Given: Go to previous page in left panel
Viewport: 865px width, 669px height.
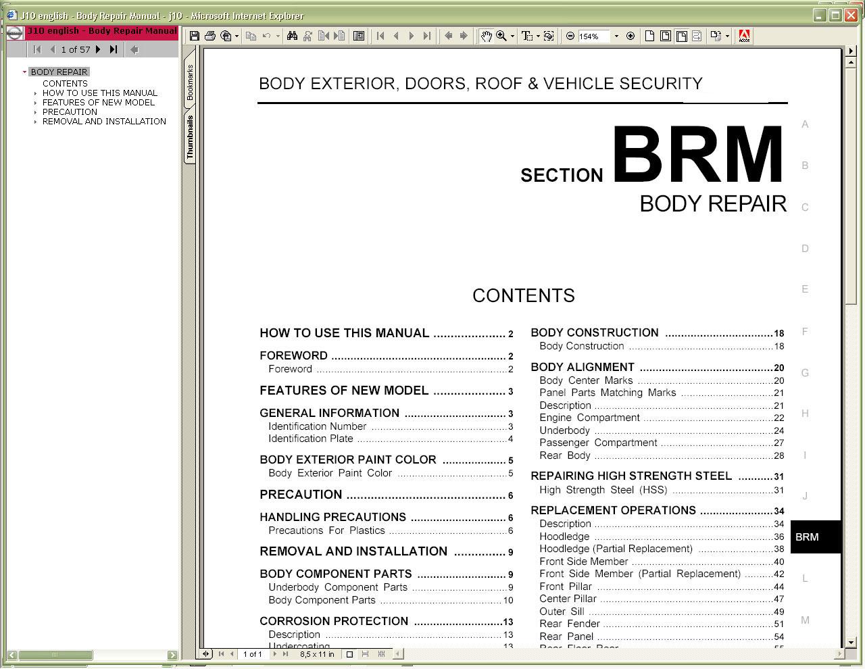Looking at the screenshot, I should click(52, 49).
